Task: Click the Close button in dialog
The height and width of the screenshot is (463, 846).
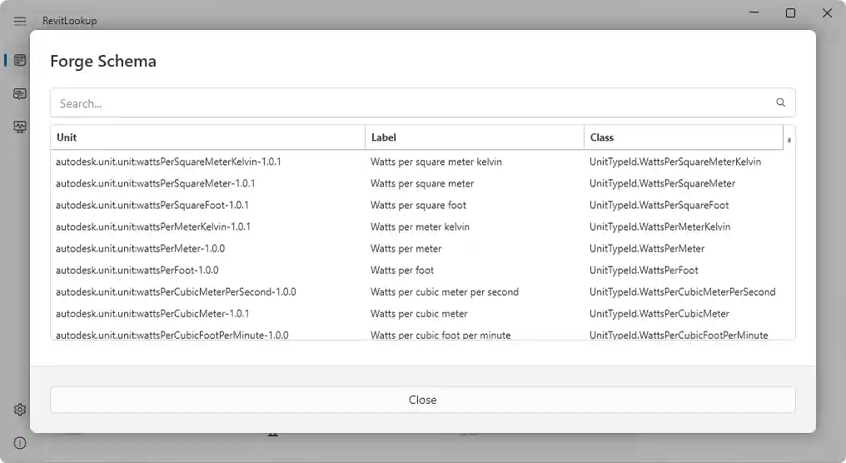Action: pyautogui.click(x=422, y=400)
